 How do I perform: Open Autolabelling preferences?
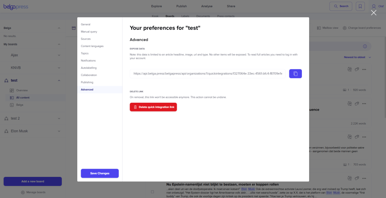[x=89, y=68]
